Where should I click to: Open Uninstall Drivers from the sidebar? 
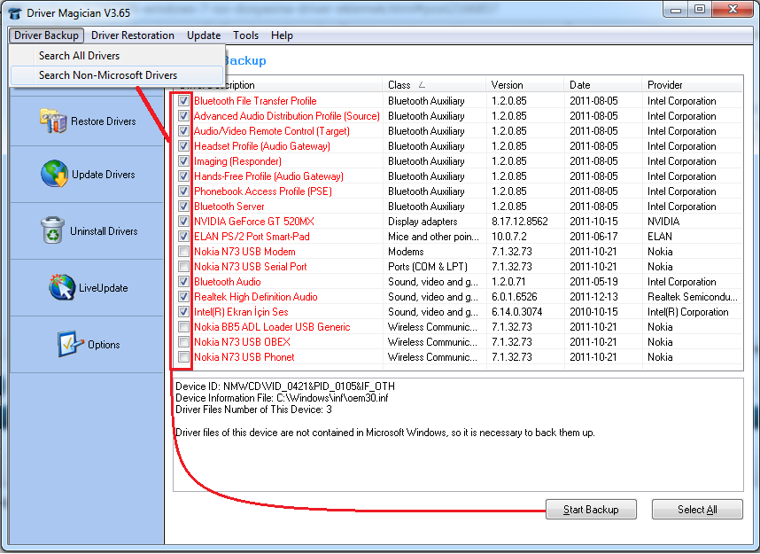(x=87, y=231)
